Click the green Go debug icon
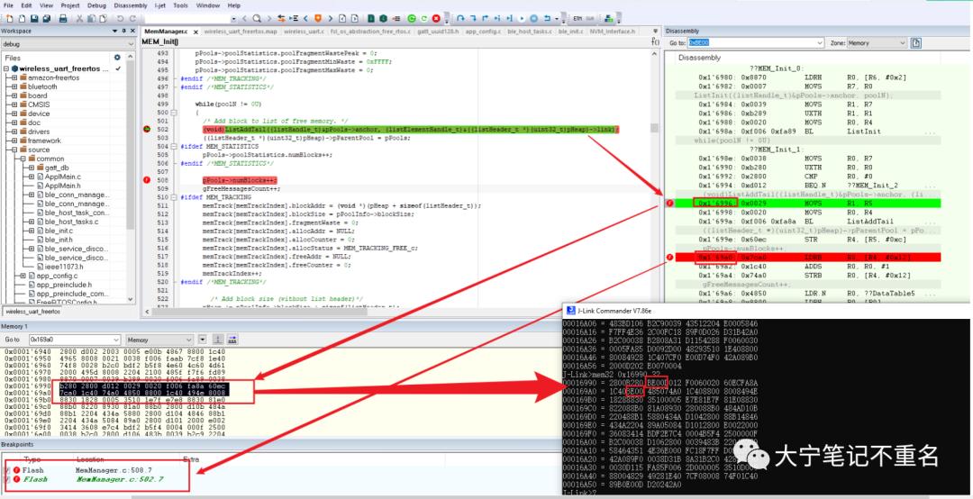This screenshot has width=973, height=499. pos(412,19)
